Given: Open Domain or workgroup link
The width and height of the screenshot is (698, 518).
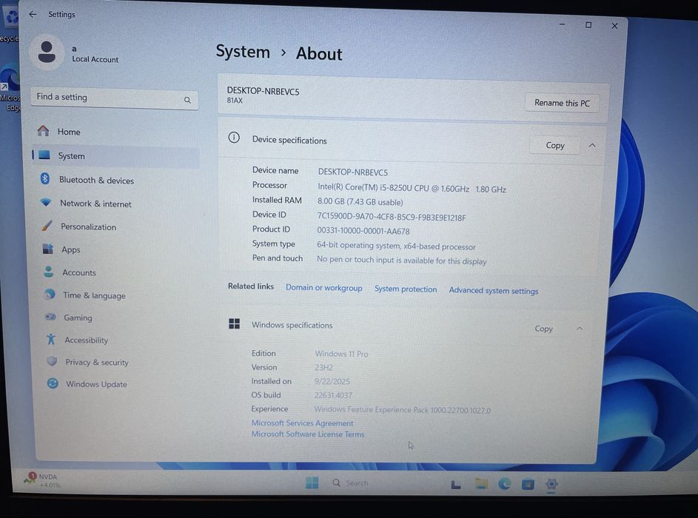Looking at the screenshot, I should pos(323,287).
